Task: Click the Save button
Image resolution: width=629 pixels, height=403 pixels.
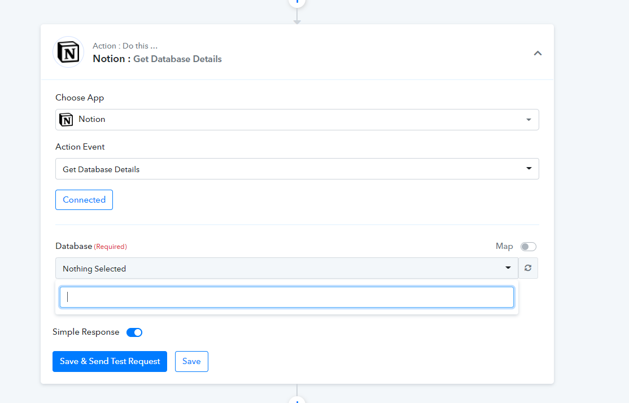Action: pyautogui.click(x=191, y=361)
